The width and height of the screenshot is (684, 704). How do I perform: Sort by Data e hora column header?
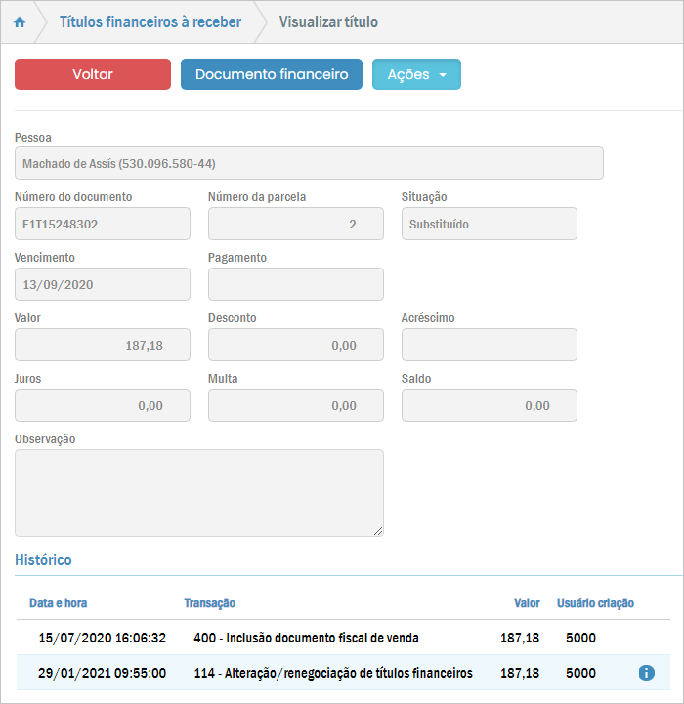click(x=59, y=603)
